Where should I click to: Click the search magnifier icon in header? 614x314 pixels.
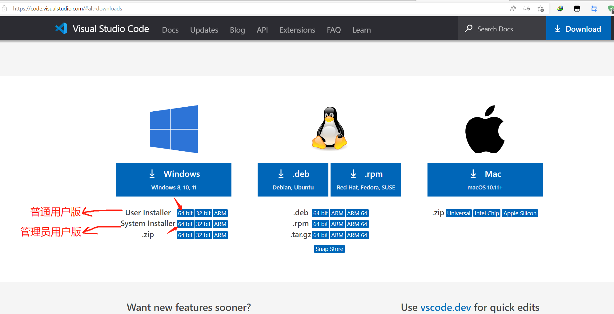point(468,29)
